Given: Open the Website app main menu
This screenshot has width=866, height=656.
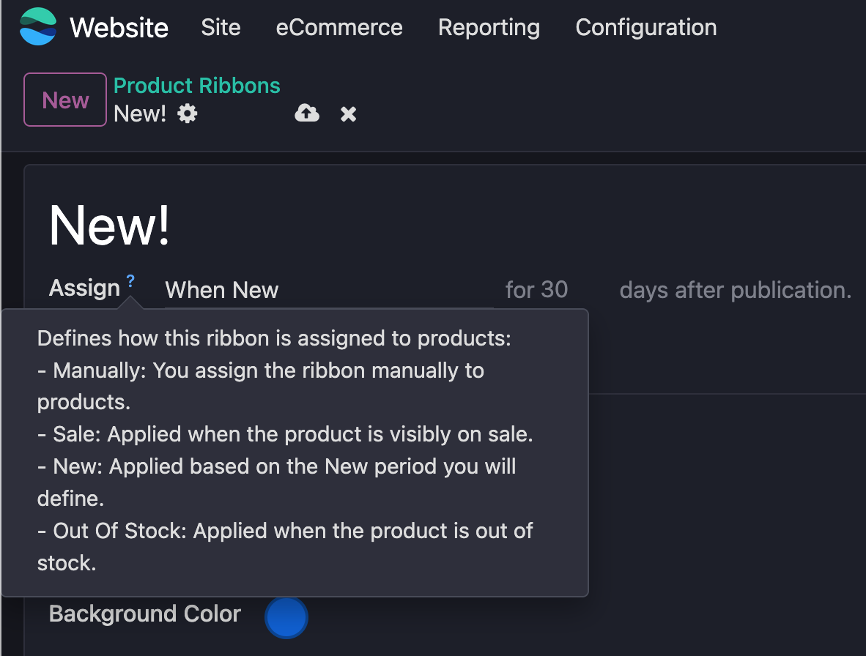Looking at the screenshot, I should tap(119, 28).
